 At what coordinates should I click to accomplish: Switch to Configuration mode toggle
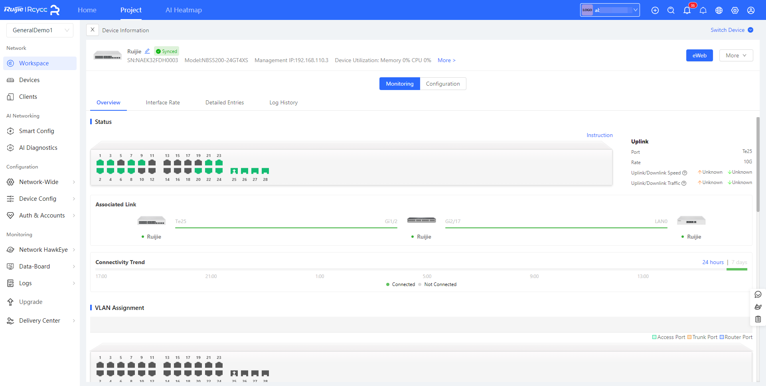tap(443, 84)
